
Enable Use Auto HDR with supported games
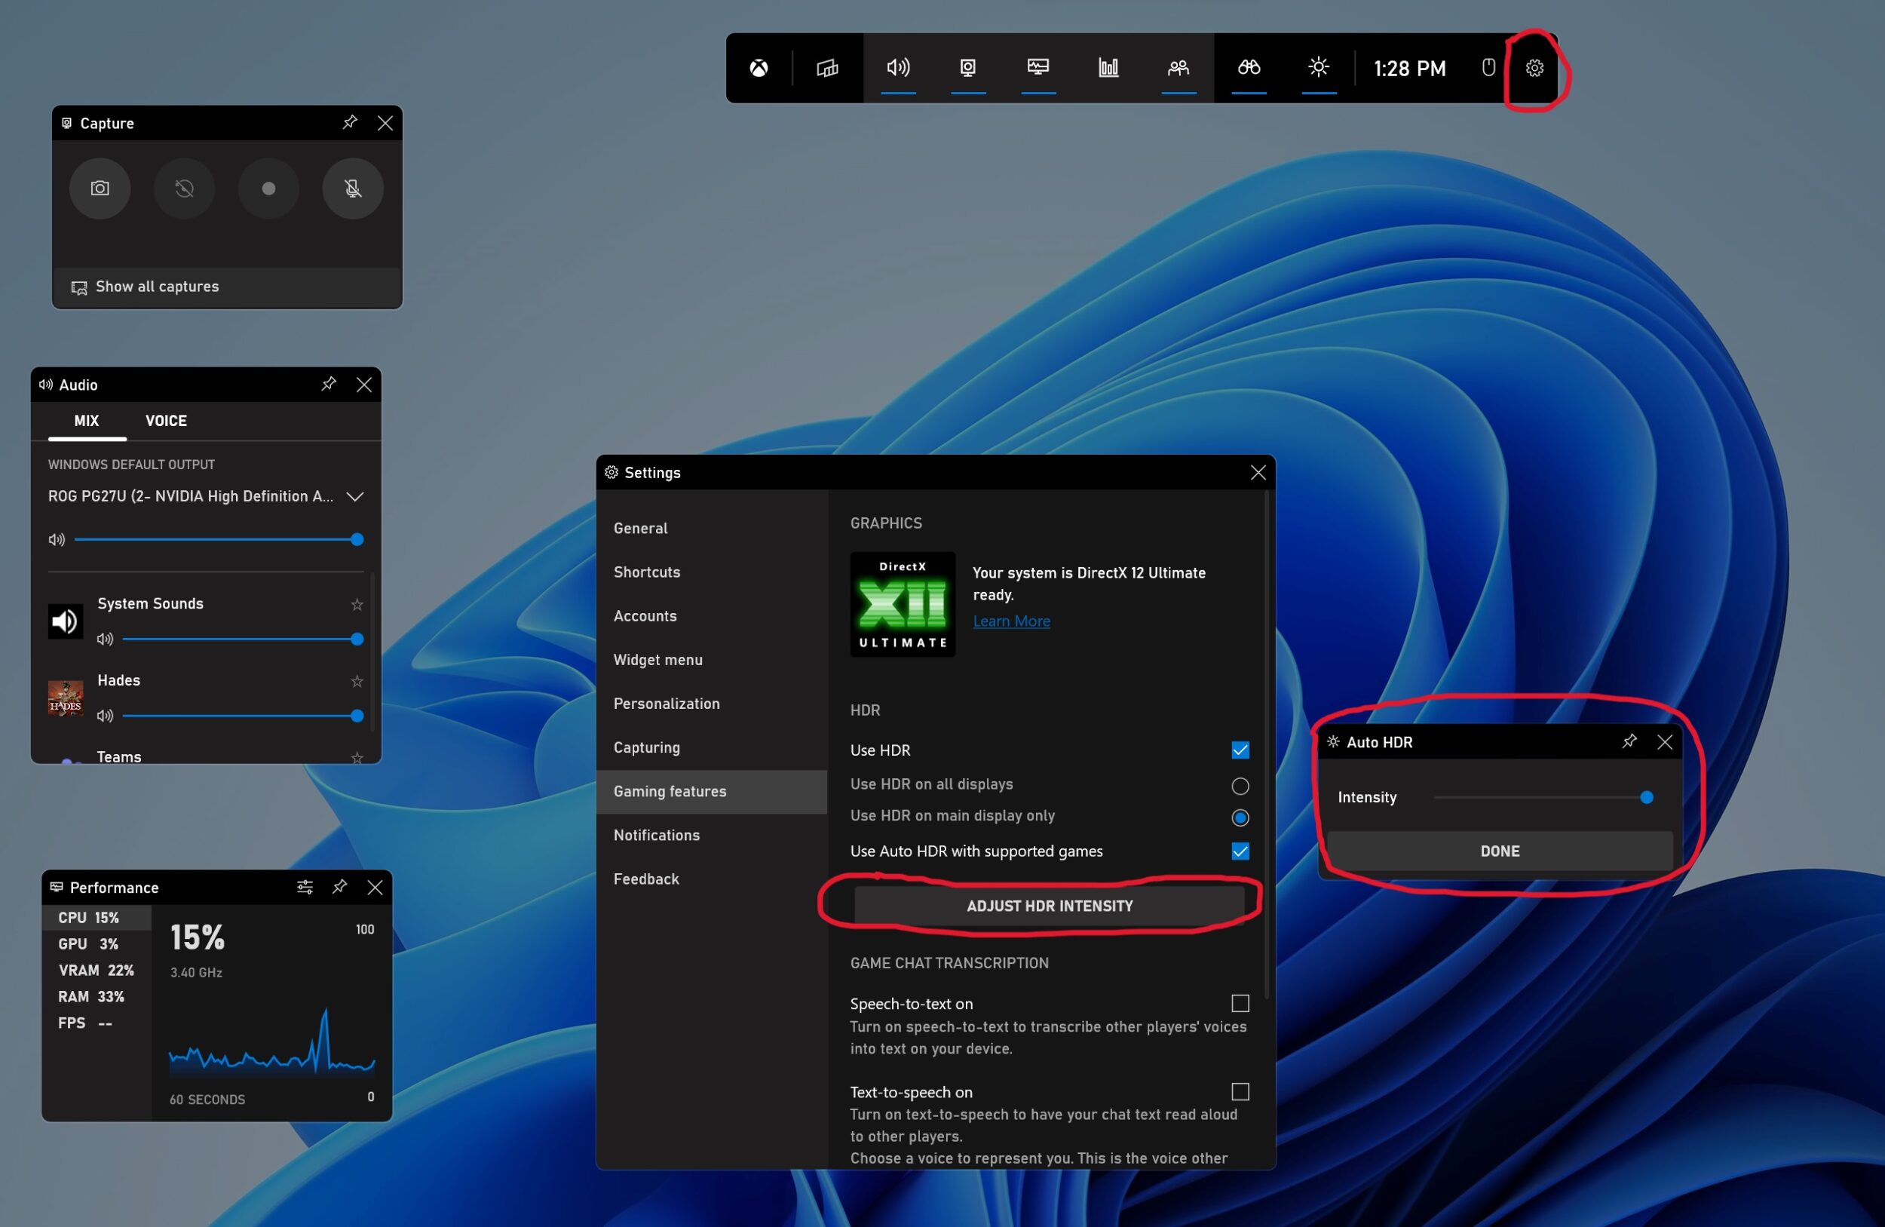pyautogui.click(x=1238, y=851)
